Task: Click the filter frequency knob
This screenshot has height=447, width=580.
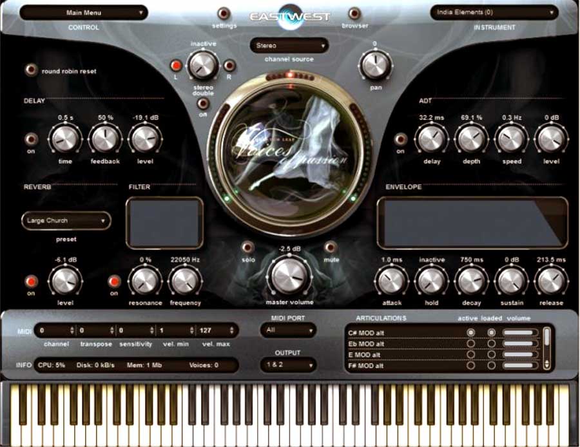Action: point(185,281)
